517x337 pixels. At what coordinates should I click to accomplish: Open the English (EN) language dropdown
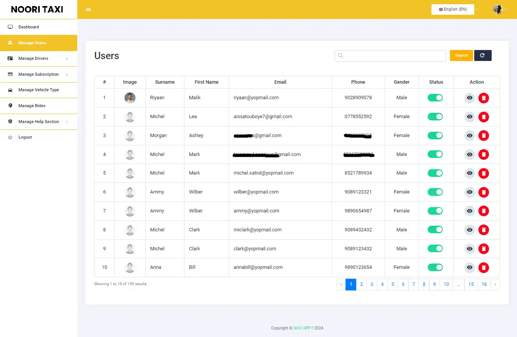pyautogui.click(x=453, y=9)
